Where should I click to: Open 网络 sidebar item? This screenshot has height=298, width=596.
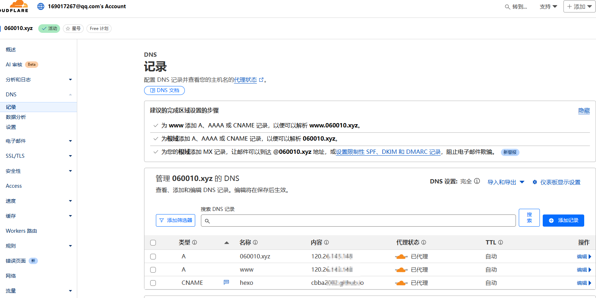pyautogui.click(x=11, y=276)
